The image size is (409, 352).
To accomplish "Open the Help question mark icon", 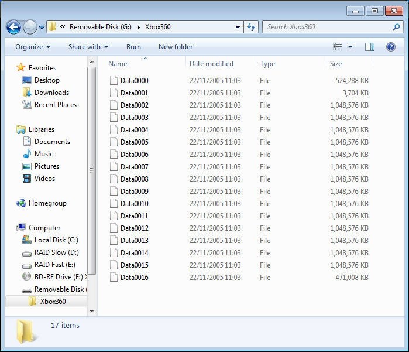I will point(390,47).
